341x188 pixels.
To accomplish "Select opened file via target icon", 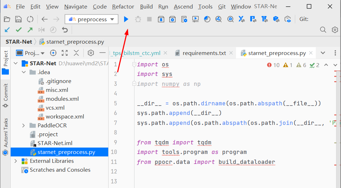I will (x=53, y=53).
